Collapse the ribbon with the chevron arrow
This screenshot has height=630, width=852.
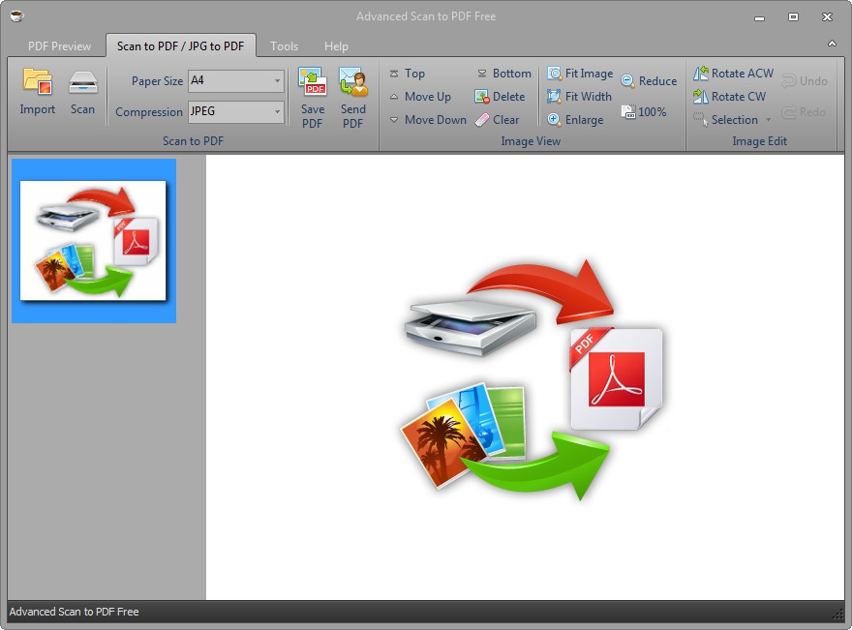click(x=832, y=43)
